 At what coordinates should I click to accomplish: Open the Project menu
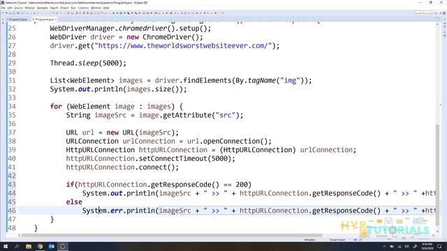(65, 8)
